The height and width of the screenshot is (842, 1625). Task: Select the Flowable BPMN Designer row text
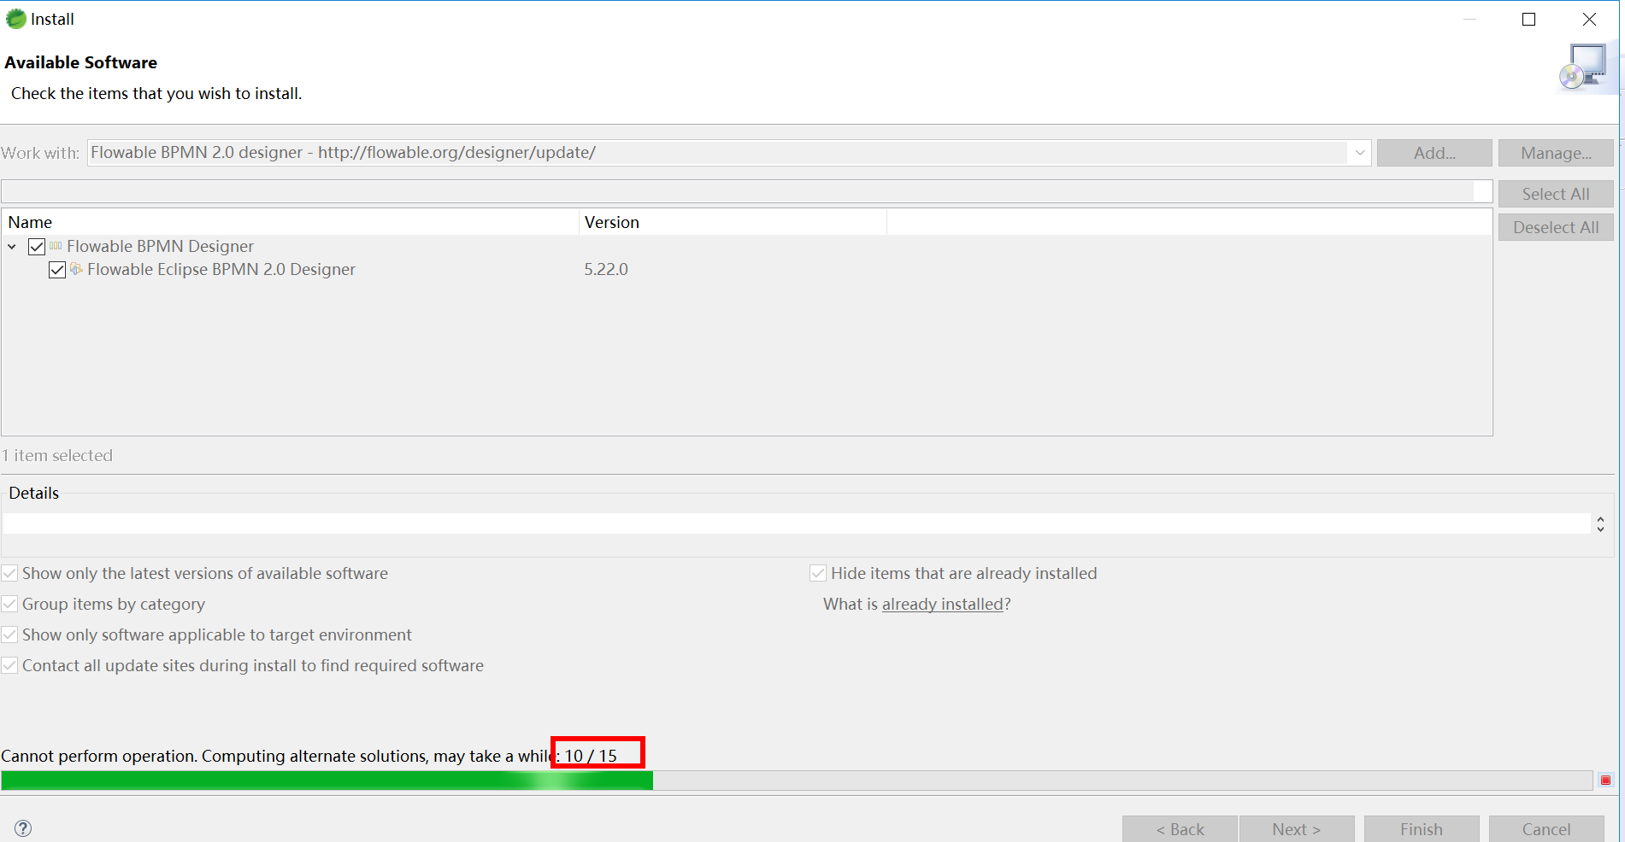pyautogui.click(x=160, y=246)
